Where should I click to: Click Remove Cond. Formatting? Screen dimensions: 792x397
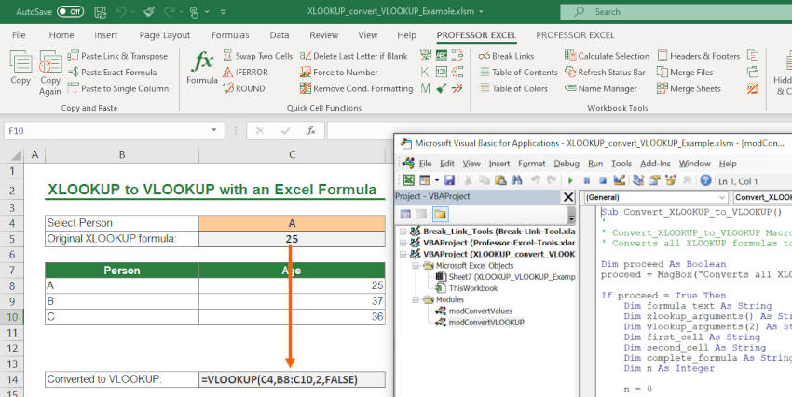point(356,88)
